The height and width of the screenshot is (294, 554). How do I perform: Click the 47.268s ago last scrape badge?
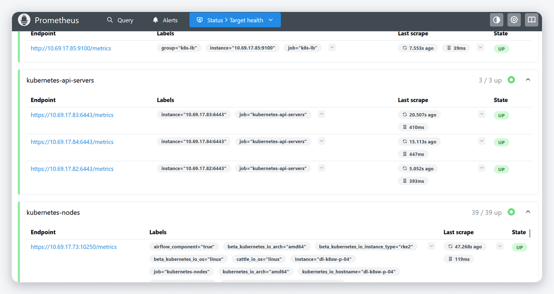pos(466,247)
